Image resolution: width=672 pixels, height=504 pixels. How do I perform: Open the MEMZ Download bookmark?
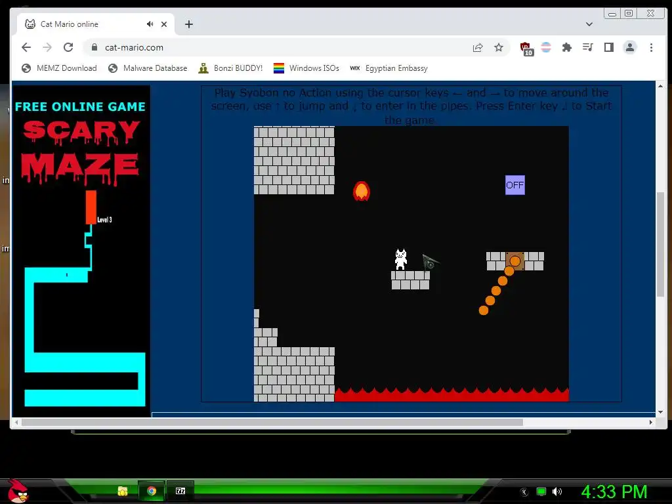point(59,68)
